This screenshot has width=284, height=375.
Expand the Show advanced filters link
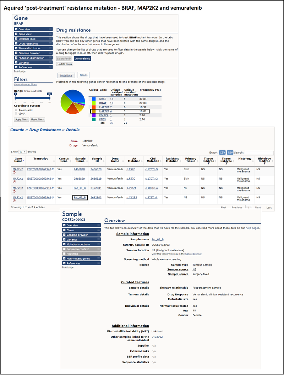(x=25, y=85)
